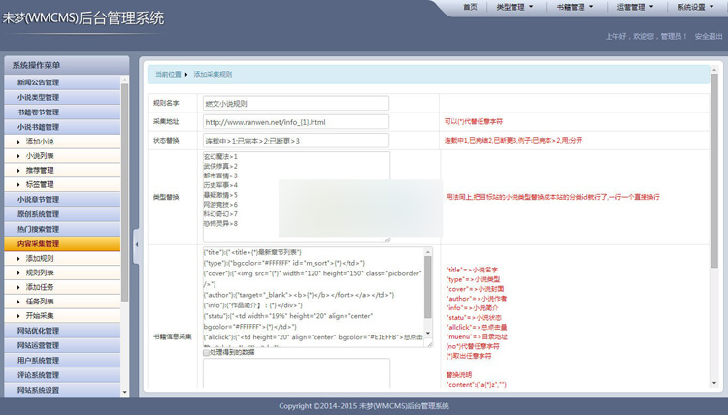728x415 pixels.
Task: Click the red hint 可以(*)代替任意字符
Action: click(x=473, y=121)
